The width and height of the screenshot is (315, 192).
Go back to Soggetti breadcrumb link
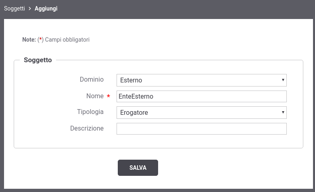coord(15,8)
